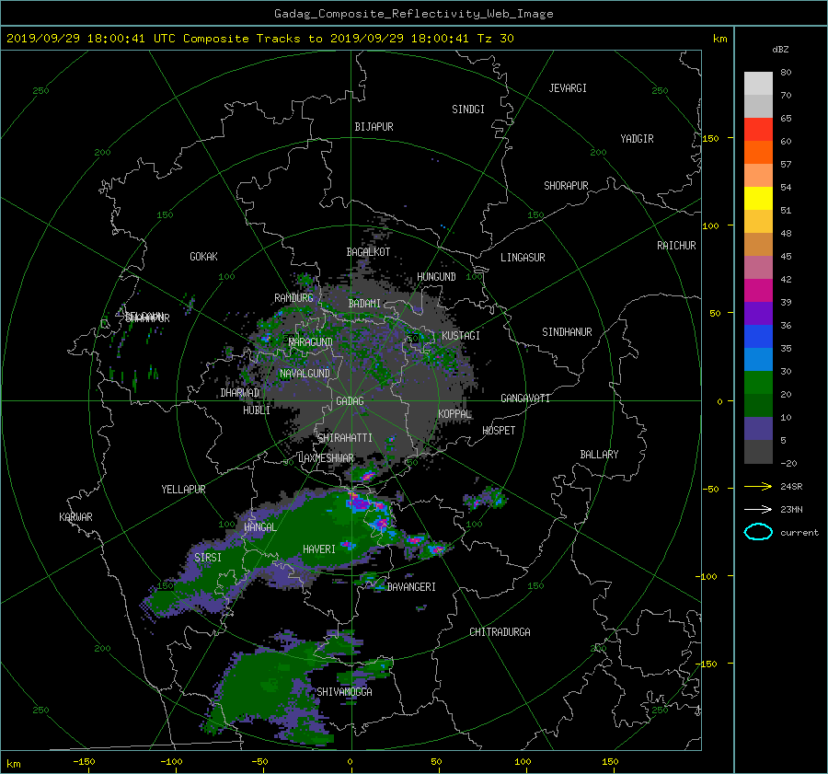Click the blue 36 dBZ color swatch

point(758,336)
